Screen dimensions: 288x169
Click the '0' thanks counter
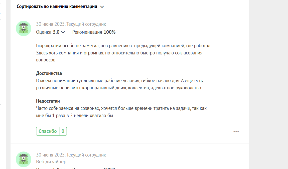tap(63, 131)
